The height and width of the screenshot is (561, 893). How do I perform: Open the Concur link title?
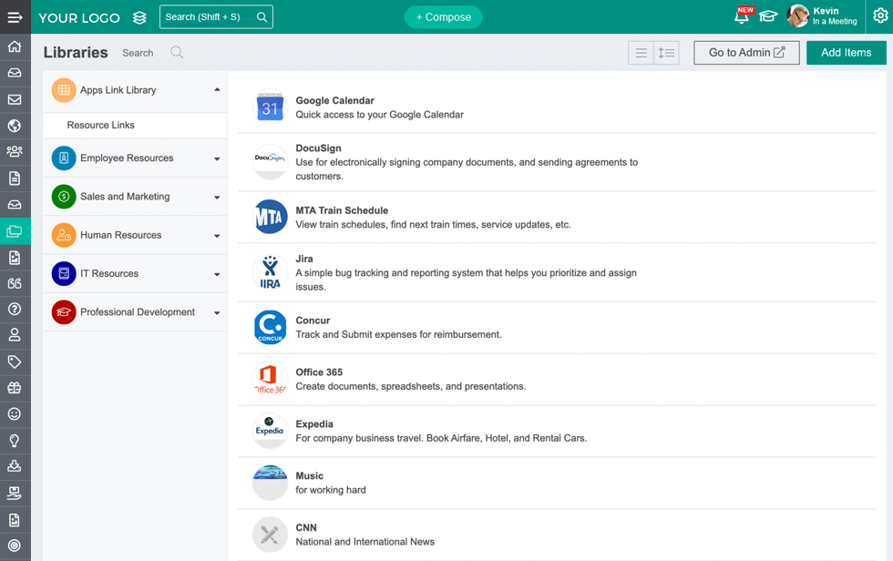click(313, 321)
